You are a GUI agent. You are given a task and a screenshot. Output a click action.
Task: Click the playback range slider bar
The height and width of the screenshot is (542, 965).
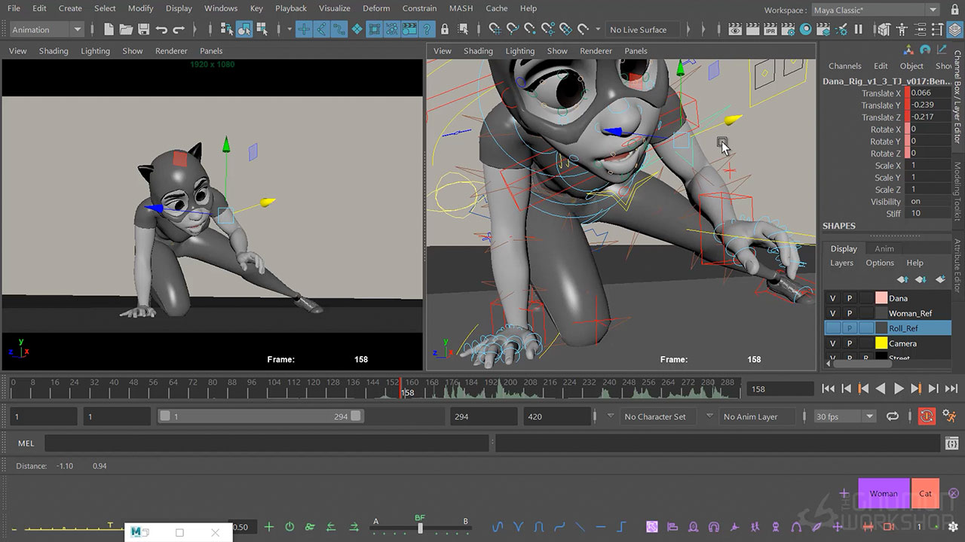[x=260, y=416]
